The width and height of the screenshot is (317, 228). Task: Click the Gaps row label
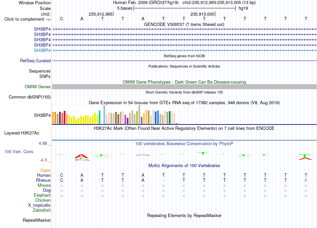45,170
